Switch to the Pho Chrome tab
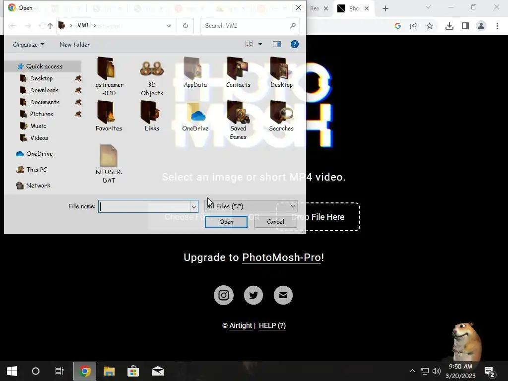Screen dimensions: 508x381 click(x=353, y=8)
